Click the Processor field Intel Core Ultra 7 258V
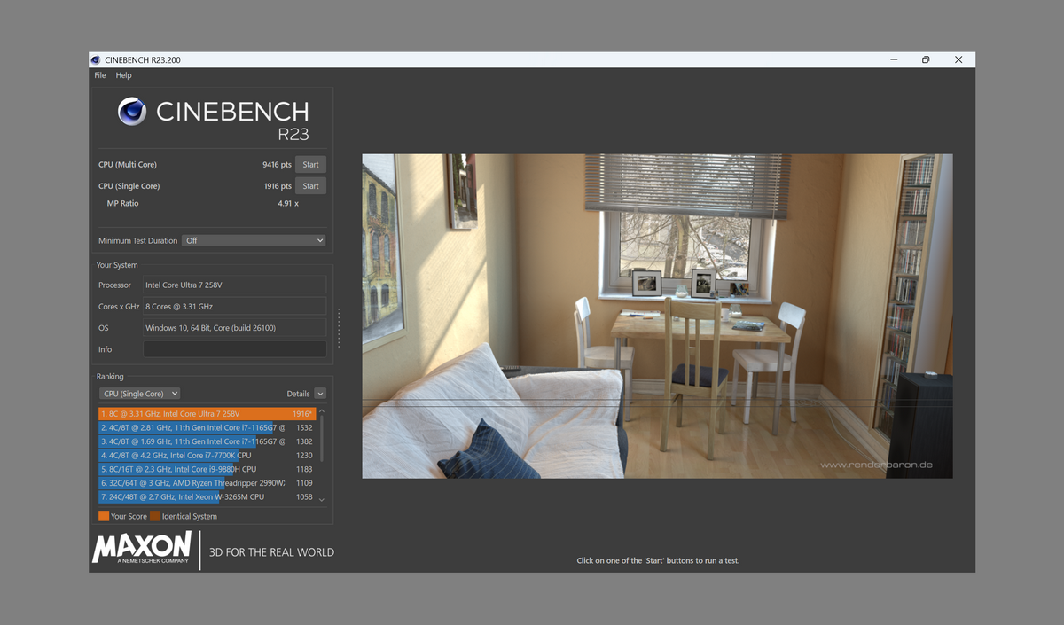The image size is (1064, 625). click(235, 285)
